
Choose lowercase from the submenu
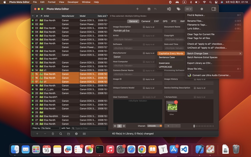164,63
